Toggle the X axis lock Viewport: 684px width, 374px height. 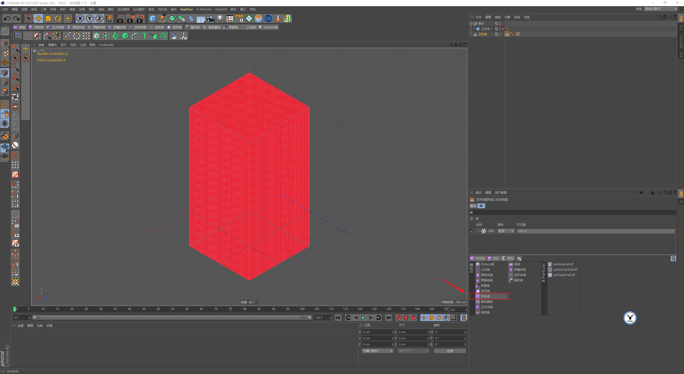click(80, 18)
